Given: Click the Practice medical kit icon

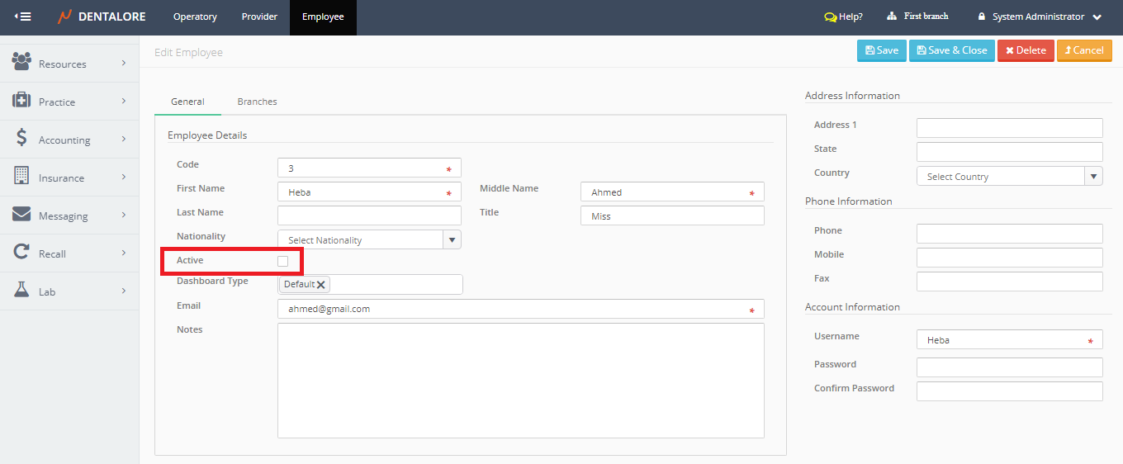Looking at the screenshot, I should point(21,101).
